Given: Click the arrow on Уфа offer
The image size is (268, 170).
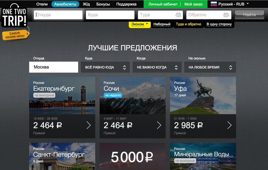Looking at the screenshot, I should click(229, 125).
